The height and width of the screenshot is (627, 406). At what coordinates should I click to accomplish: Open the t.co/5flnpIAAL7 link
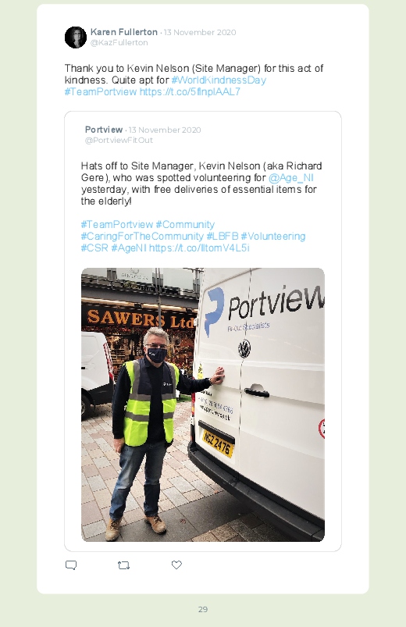point(190,91)
